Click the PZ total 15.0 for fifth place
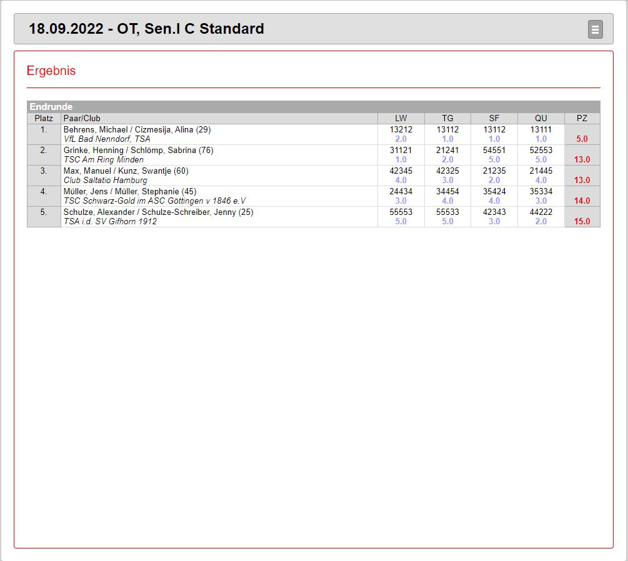 [x=582, y=221]
